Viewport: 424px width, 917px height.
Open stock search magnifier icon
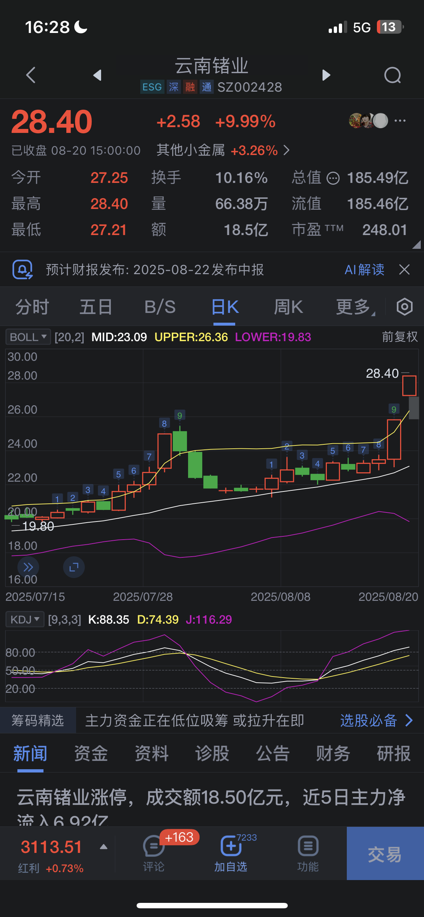click(x=392, y=75)
